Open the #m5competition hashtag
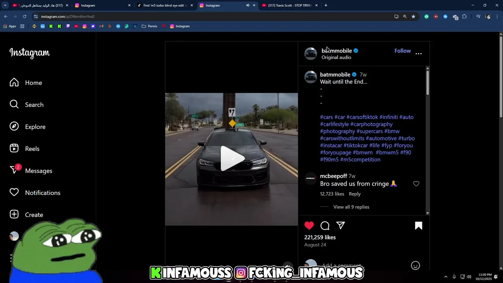 [360, 160]
